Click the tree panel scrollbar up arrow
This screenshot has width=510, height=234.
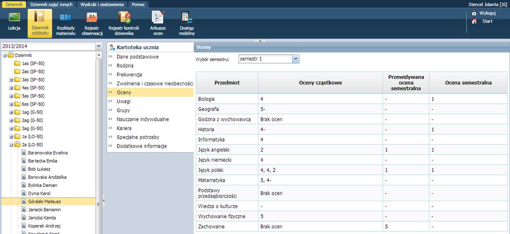coord(99,55)
